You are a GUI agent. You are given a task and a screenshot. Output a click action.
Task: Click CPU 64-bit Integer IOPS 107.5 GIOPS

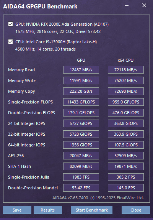126,145
